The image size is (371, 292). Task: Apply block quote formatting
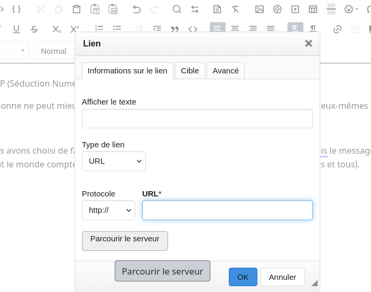pos(175,29)
